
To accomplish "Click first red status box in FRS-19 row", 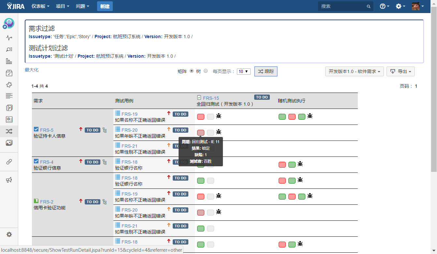I will 201,117.
